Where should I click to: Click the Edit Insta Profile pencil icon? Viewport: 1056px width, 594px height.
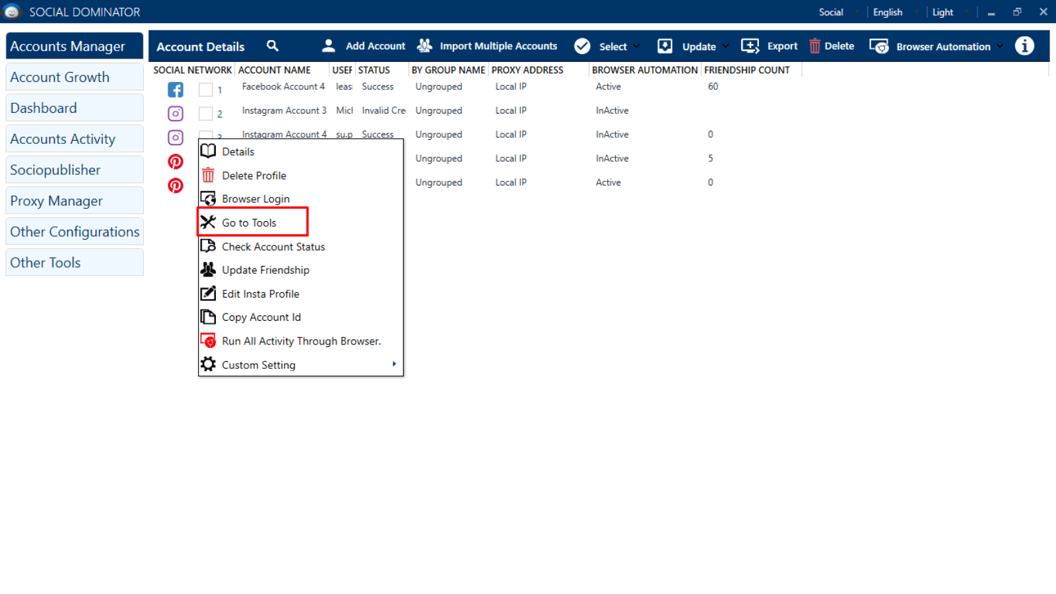208,293
